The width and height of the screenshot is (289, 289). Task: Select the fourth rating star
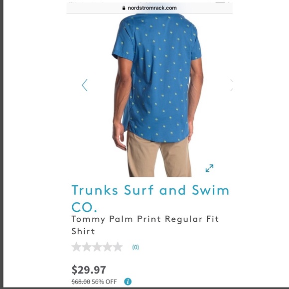tap(108, 247)
